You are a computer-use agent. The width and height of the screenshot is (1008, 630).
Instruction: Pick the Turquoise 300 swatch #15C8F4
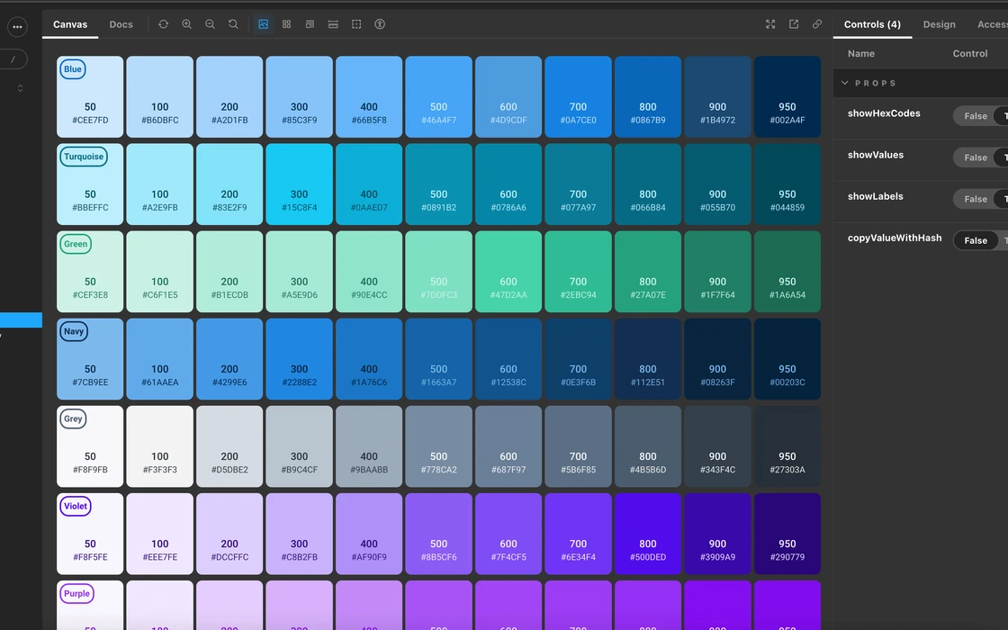[299, 184]
